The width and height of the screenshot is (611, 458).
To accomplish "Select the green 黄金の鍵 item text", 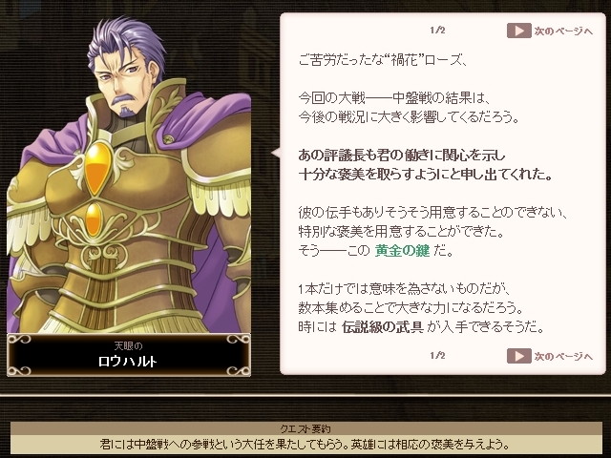I will click(402, 250).
